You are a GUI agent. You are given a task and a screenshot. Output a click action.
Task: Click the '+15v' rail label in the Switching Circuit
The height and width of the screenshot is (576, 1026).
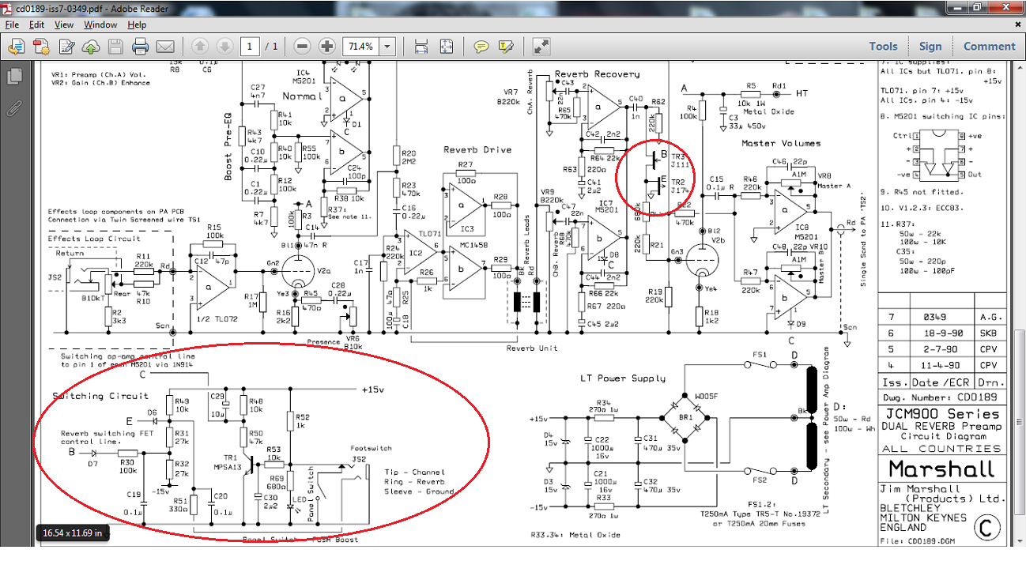(x=372, y=390)
